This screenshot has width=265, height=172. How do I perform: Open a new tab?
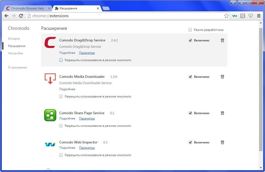(106, 8)
